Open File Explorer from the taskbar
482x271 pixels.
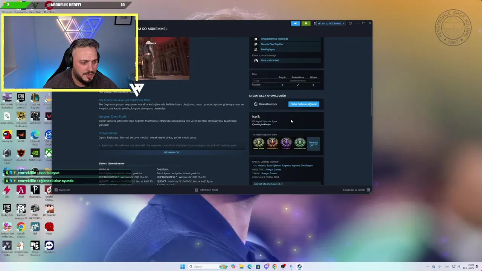pyautogui.click(x=241, y=266)
